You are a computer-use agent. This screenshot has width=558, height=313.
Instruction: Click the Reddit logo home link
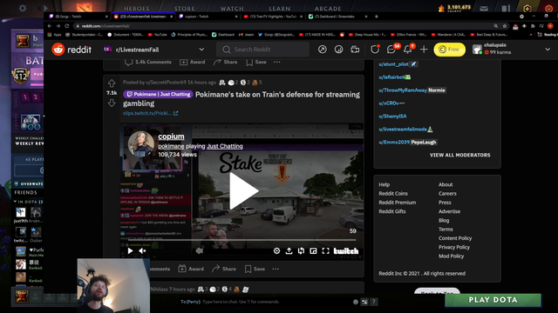click(71, 50)
